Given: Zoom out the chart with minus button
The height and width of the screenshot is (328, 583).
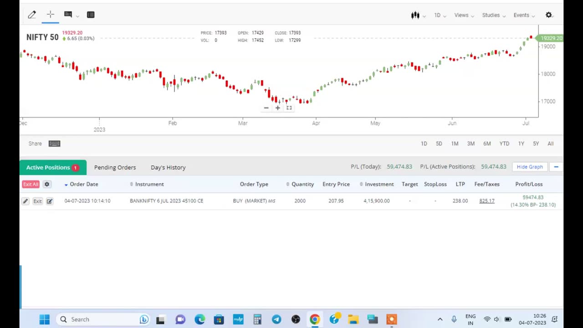Looking at the screenshot, I should [266, 108].
